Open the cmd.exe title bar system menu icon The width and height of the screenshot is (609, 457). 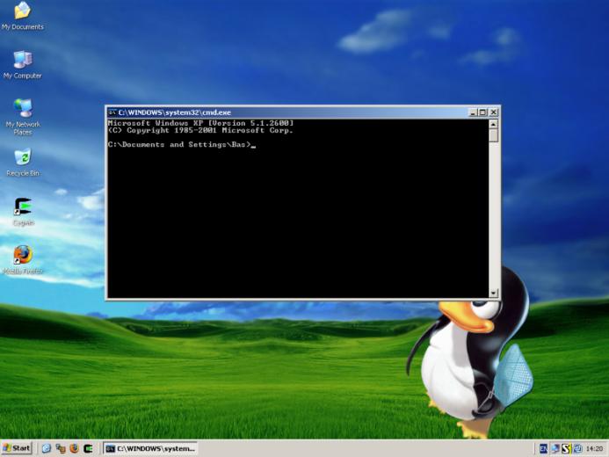(x=112, y=112)
